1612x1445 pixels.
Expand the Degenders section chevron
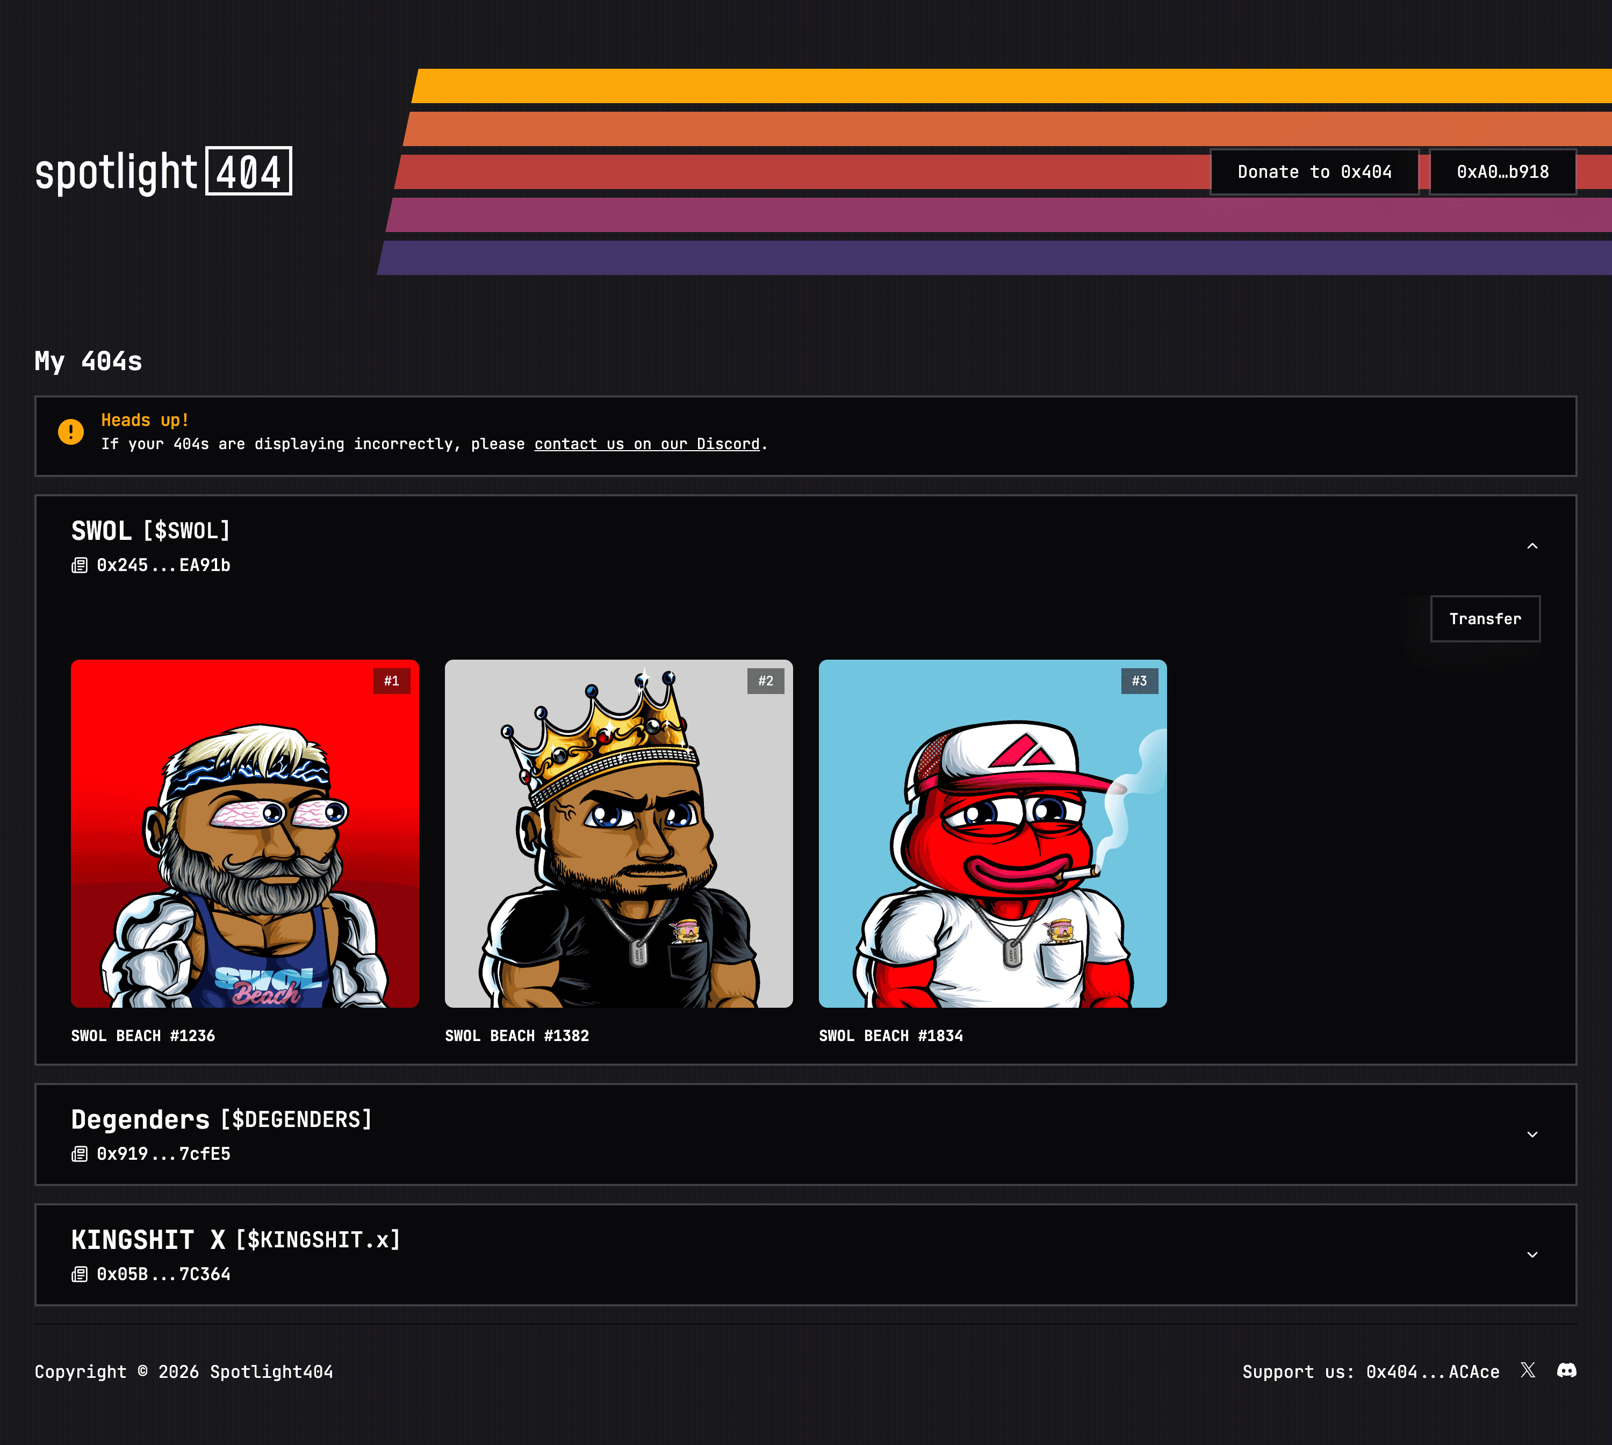[x=1532, y=1135]
